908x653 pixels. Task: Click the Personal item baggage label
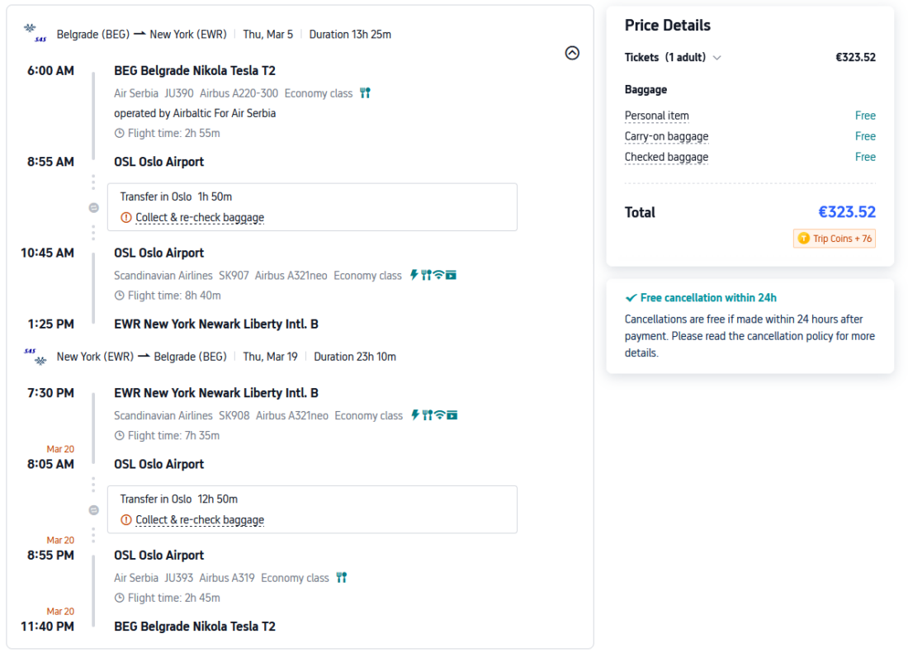pos(656,116)
